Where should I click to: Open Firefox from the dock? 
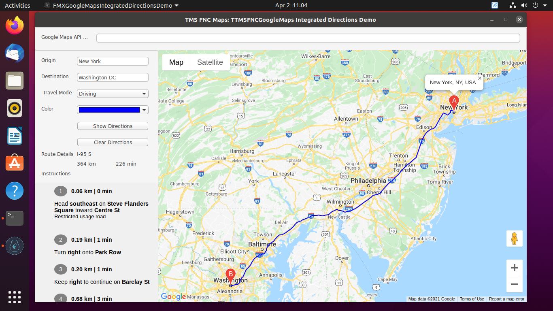click(15, 26)
